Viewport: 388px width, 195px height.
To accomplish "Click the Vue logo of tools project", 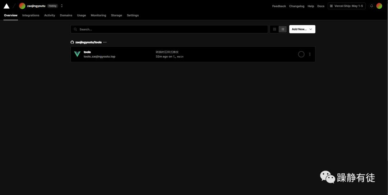I will coord(77,54).
